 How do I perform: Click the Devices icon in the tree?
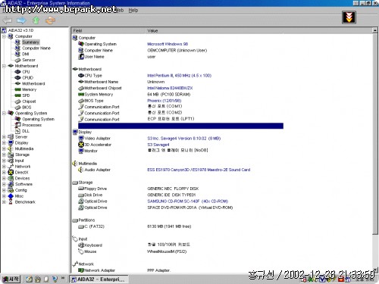[11, 178]
